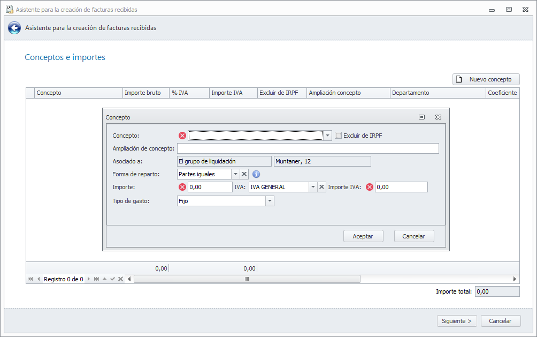Jump to the last record in the navigator
This screenshot has height=337, width=537.
click(x=96, y=279)
